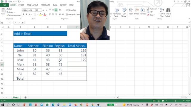Cut the selected cell

pos(9,9)
